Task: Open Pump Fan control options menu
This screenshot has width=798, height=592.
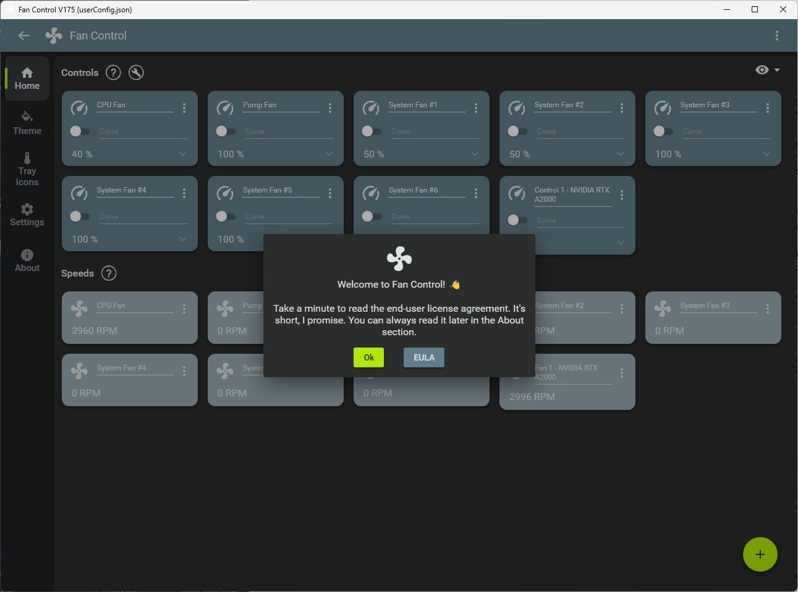Action: 330,108
